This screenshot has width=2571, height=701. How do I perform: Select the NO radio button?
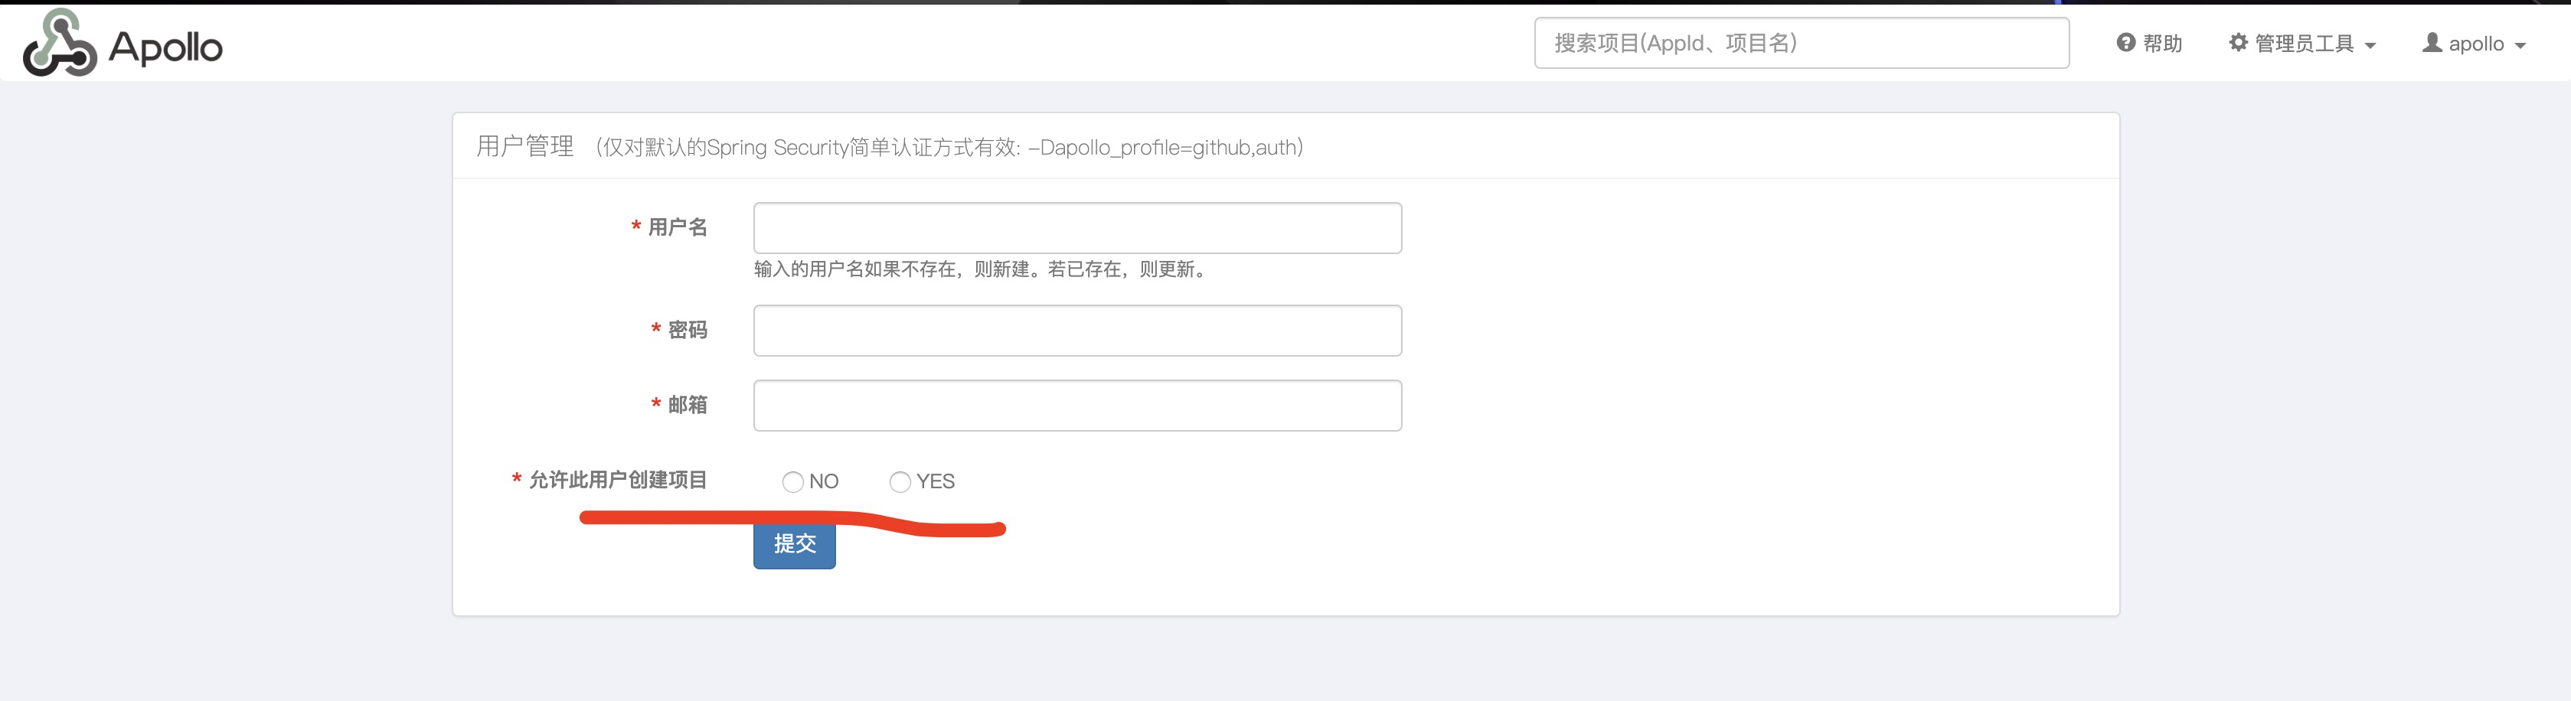click(793, 481)
